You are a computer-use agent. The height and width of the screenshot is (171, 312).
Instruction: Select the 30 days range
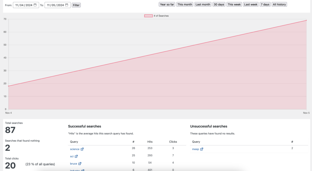219,5
